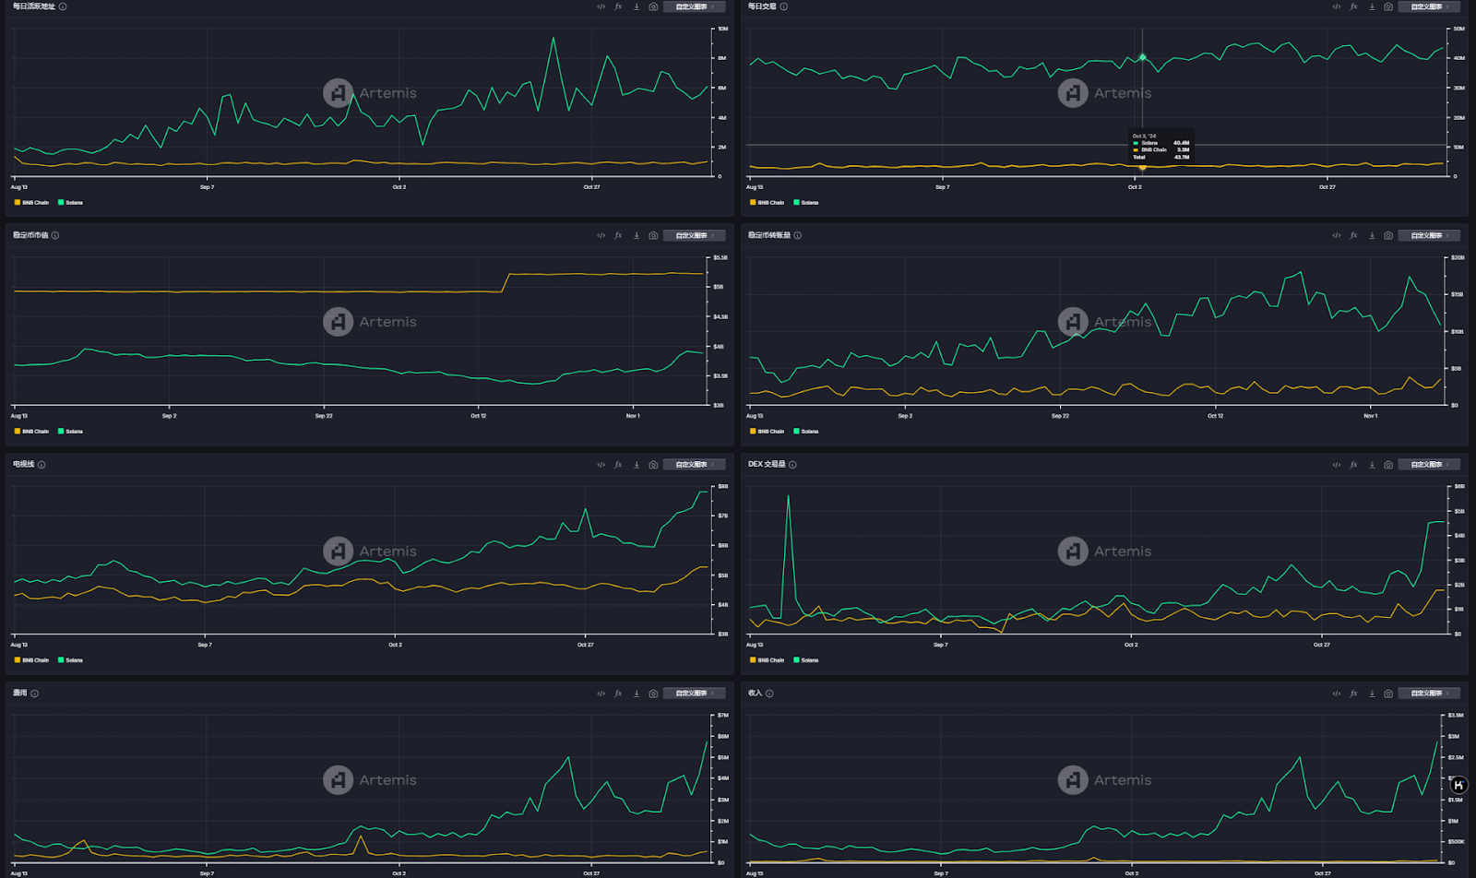Viewport: 1476px width, 878px height.
Task: Open 自定义图表 for 收入 panel
Action: [x=1429, y=694]
